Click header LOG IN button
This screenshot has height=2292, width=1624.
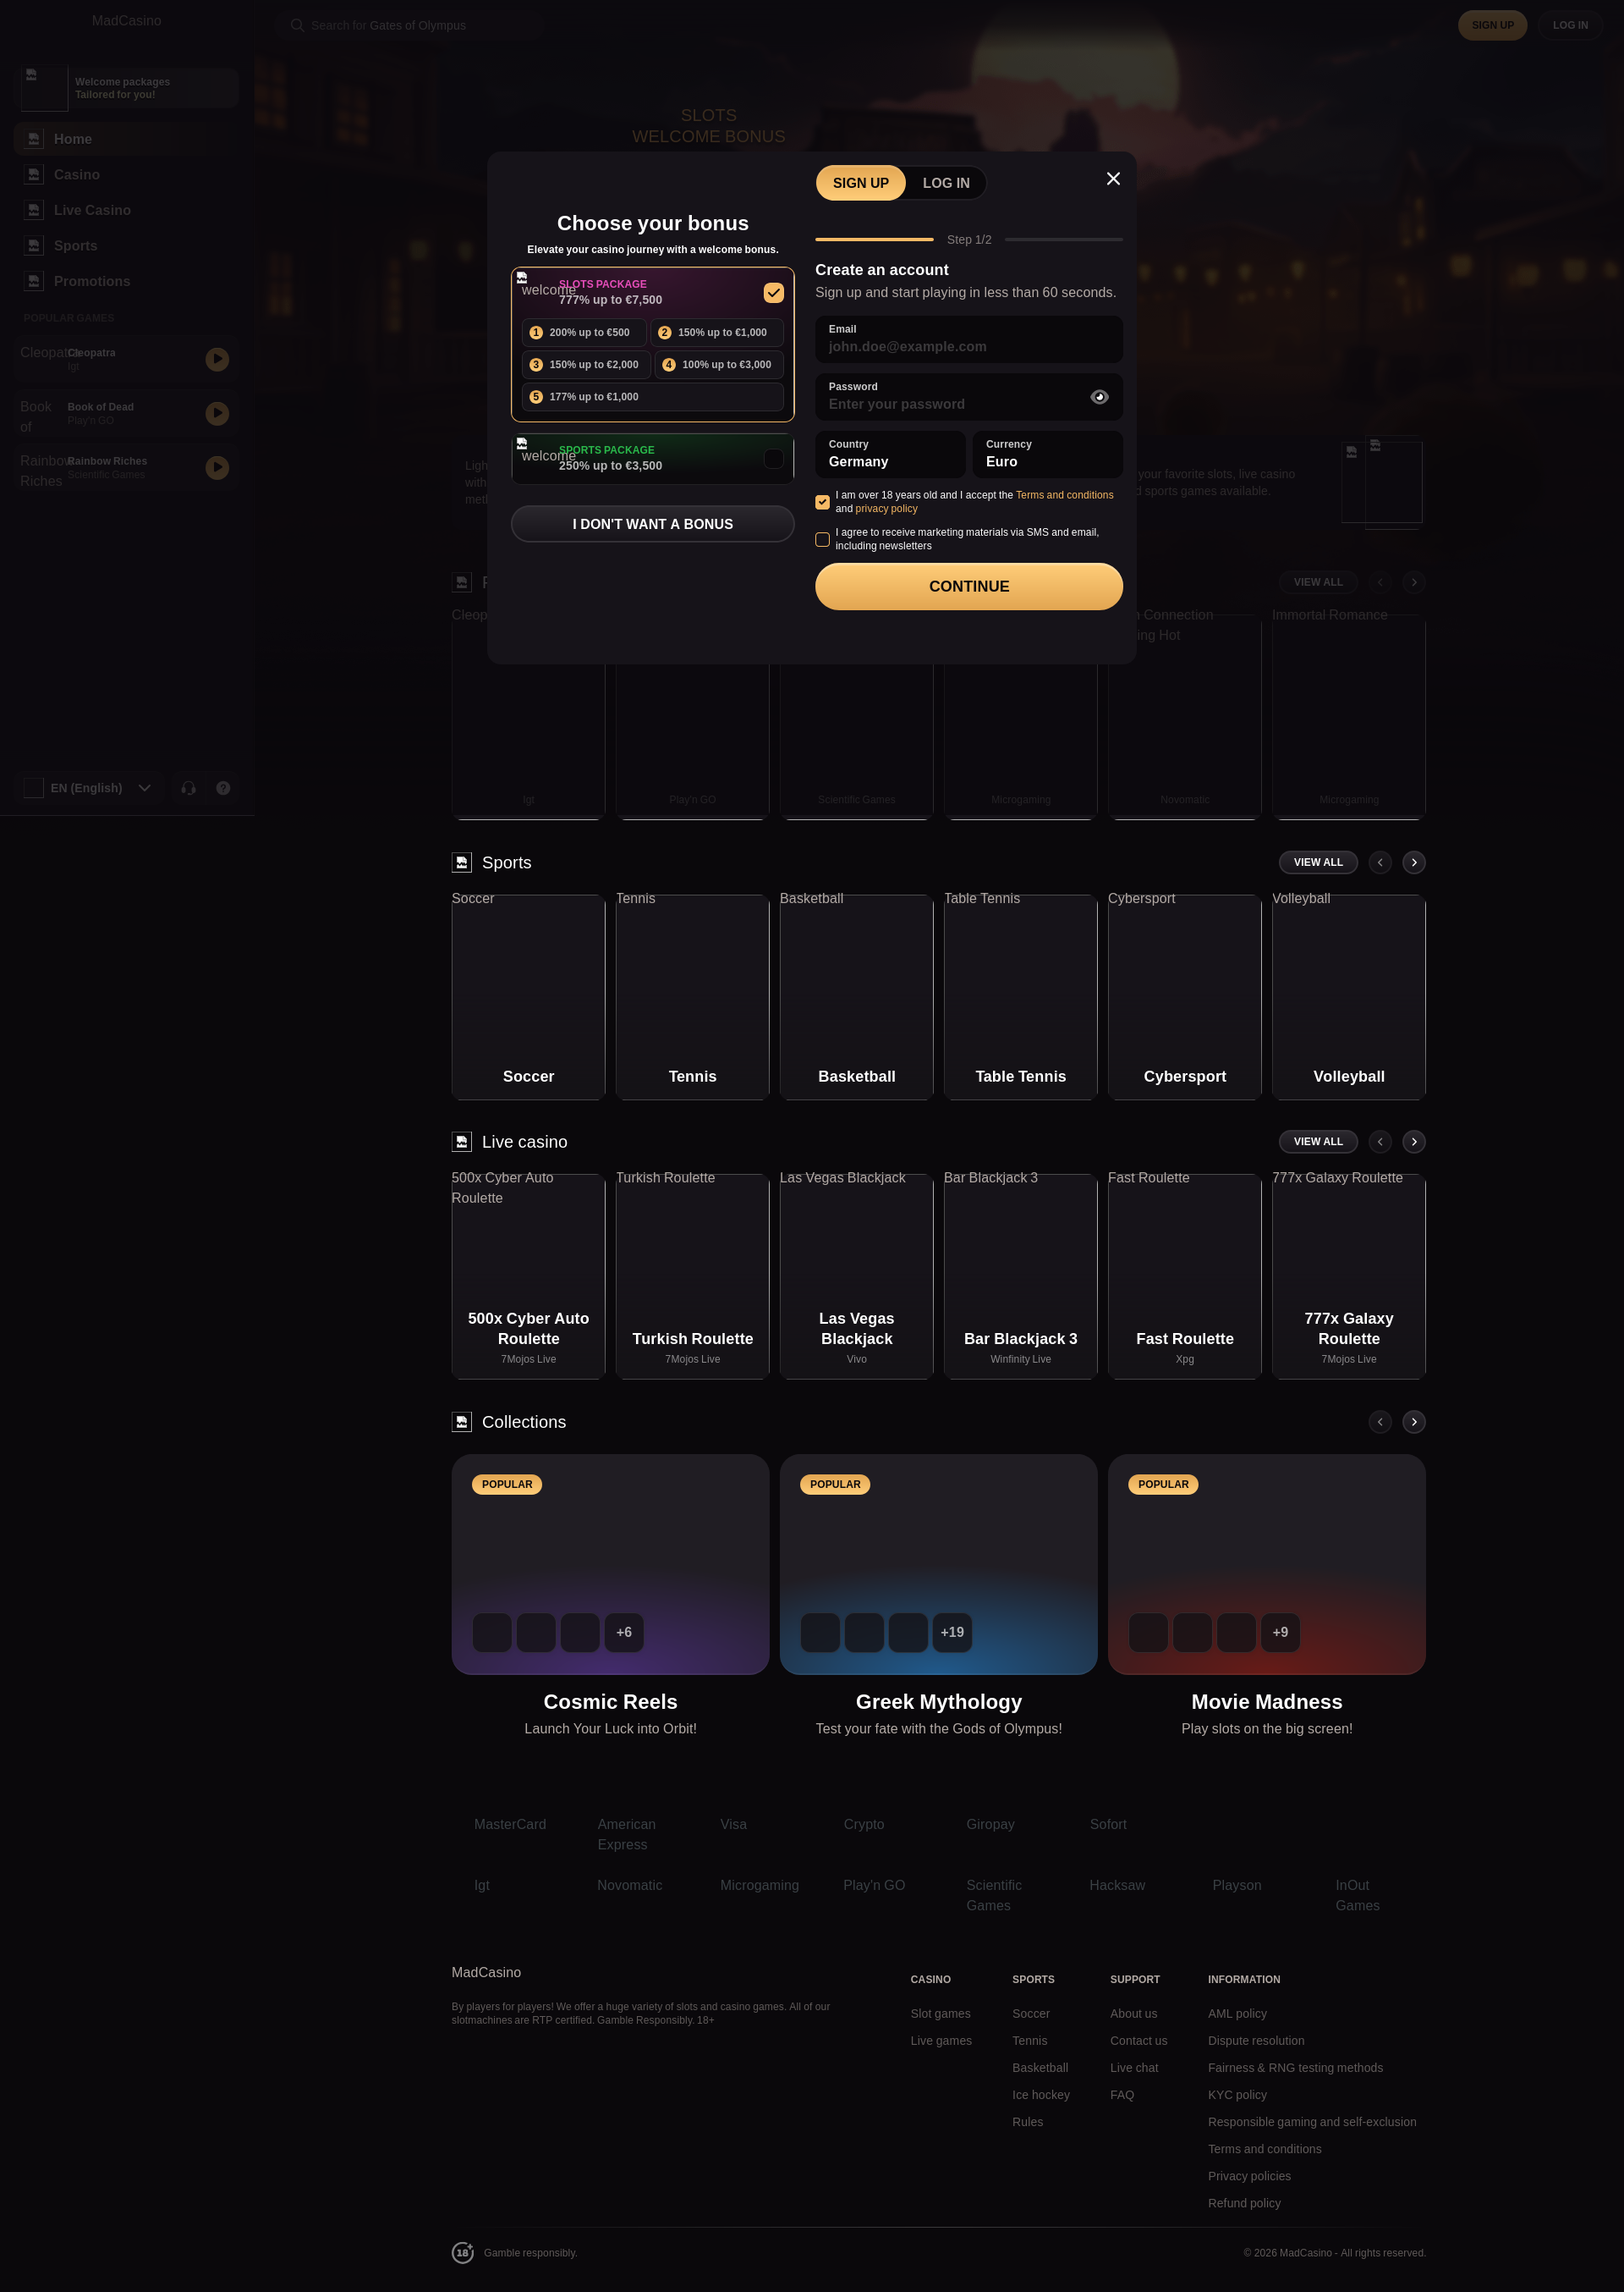(1570, 25)
